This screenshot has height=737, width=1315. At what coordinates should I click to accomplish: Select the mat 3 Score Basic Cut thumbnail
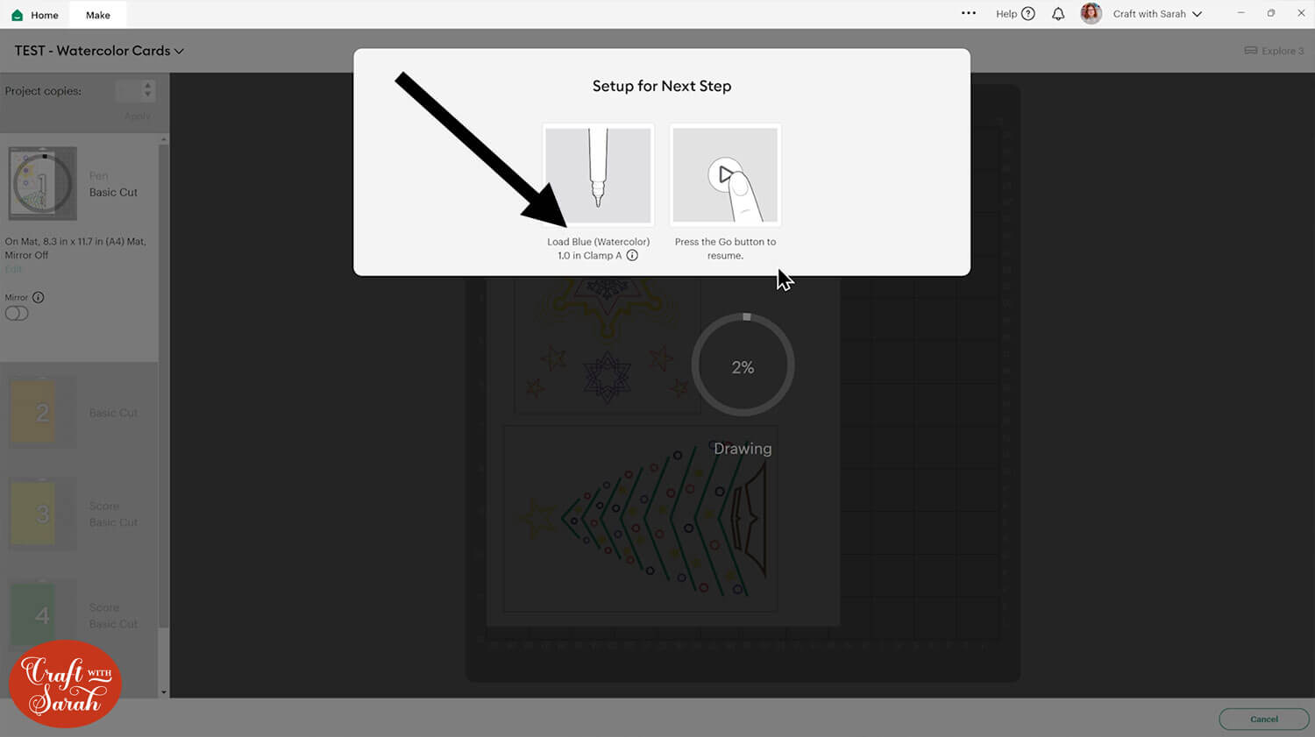coord(43,514)
